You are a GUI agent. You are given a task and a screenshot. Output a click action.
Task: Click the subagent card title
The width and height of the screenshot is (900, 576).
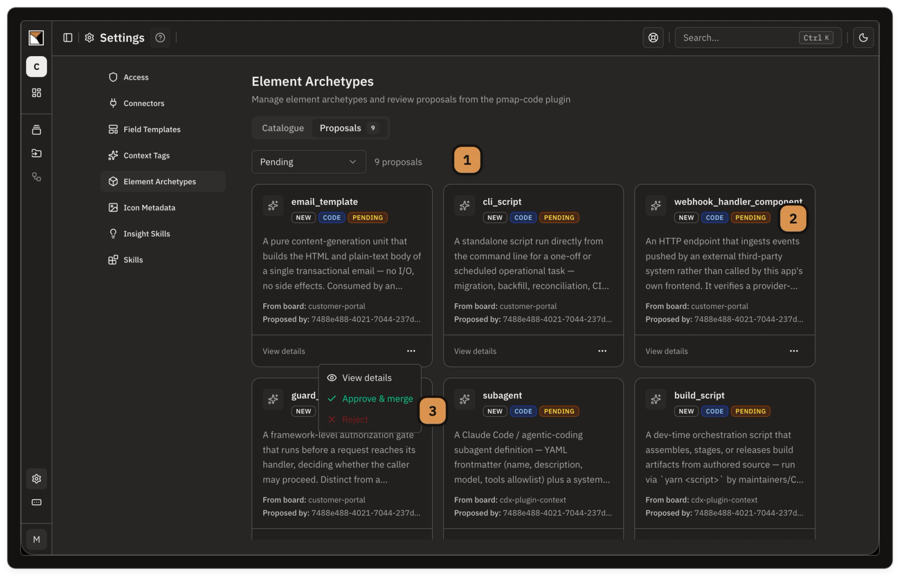point(502,396)
